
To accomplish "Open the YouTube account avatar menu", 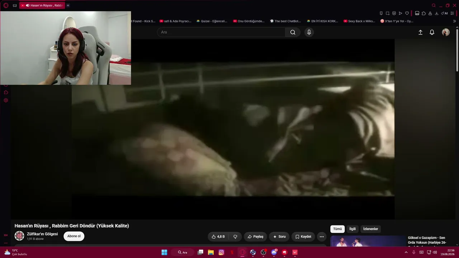I will (446, 32).
